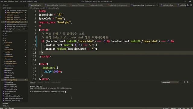This screenshot has height=109, width=193.
Task: Open the errors and warnings status indicator
Action: pos(11,108)
